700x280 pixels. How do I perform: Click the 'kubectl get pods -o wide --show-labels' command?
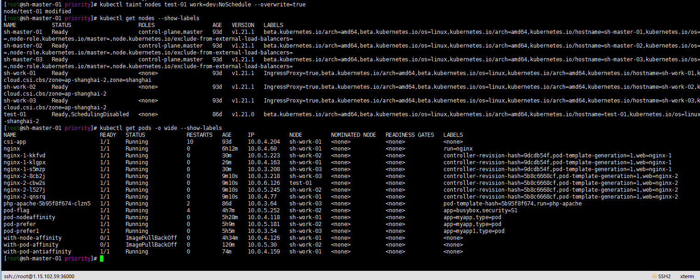pos(161,128)
